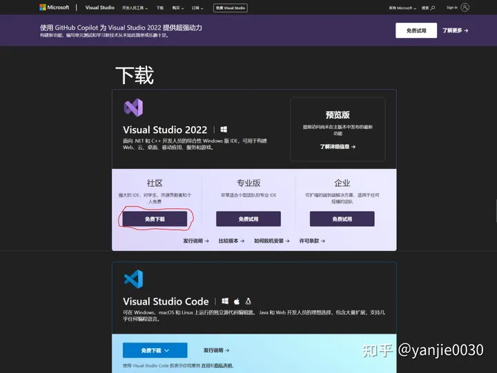Click 免费试用 under 专业版 edition
The image size is (497, 373).
[248, 219]
